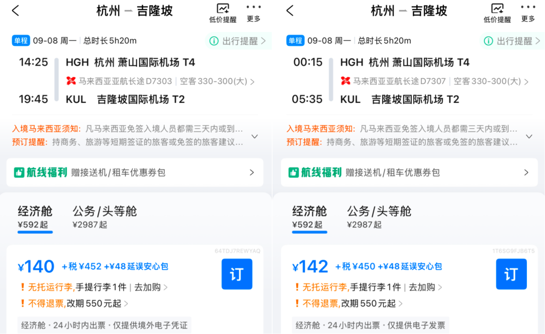Select the 经济舱 tab on right screen
This screenshot has width=545, height=334.
308,211
